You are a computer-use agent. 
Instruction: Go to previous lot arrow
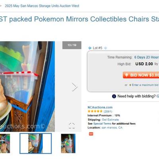tap(90, 48)
